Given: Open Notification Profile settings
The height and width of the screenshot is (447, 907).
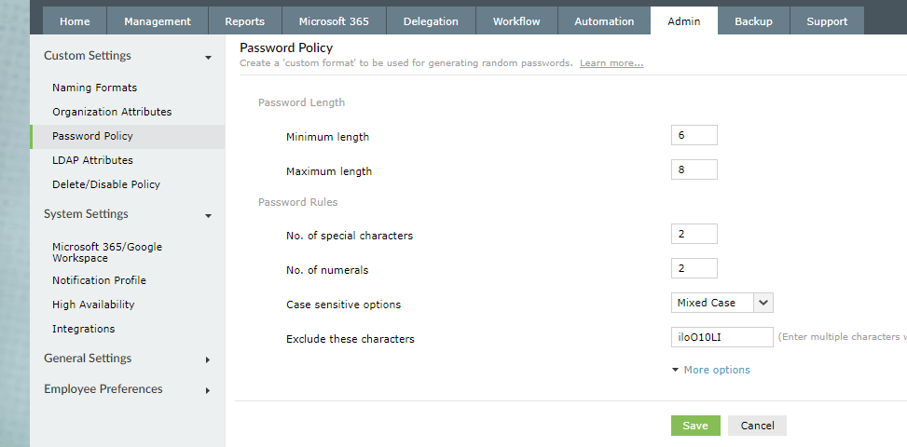Looking at the screenshot, I should pos(99,280).
